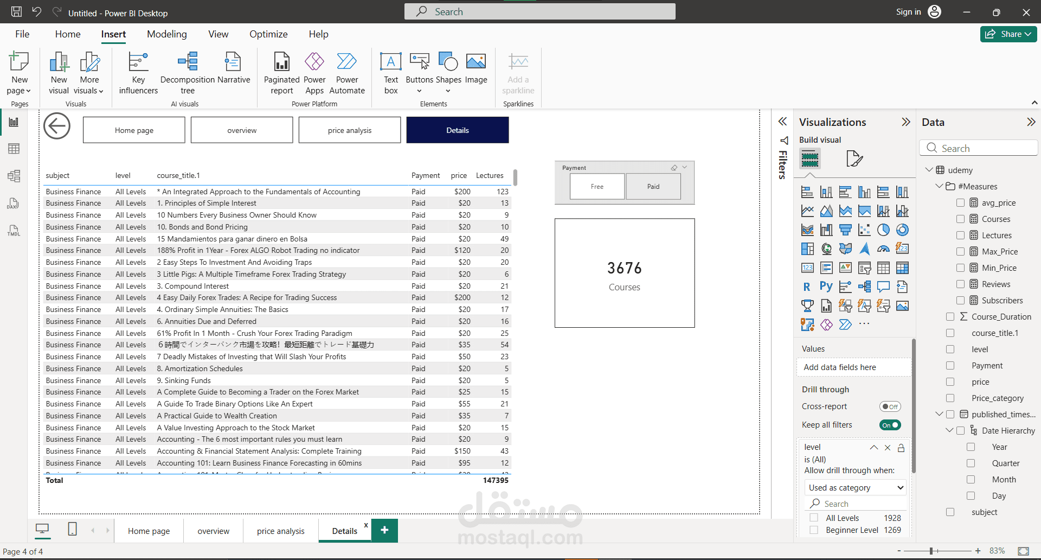Screen dimensions: 1041x560
Task: Open the 'Used as category' dropdown
Action: 855,487
